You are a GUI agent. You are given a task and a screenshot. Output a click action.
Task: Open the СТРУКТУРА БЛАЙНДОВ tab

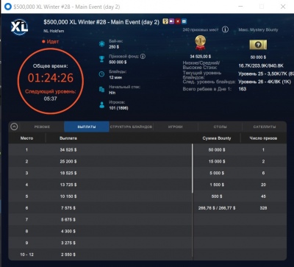tap(131, 127)
